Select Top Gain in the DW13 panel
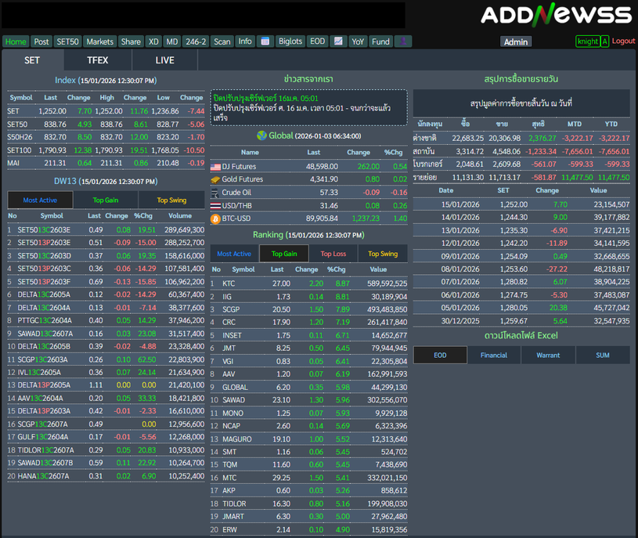638x538 pixels. point(106,200)
